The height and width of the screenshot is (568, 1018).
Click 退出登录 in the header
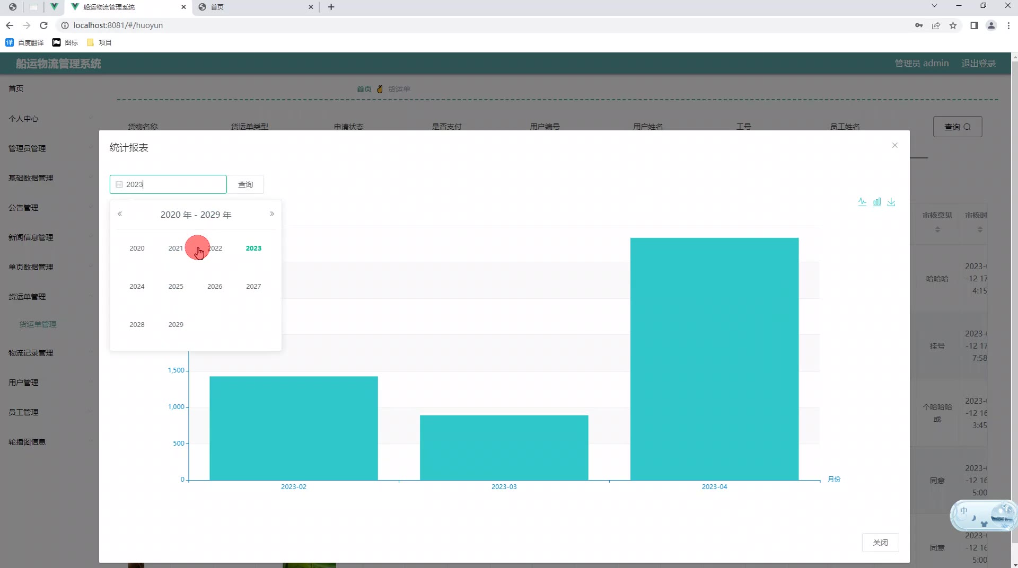pos(978,63)
